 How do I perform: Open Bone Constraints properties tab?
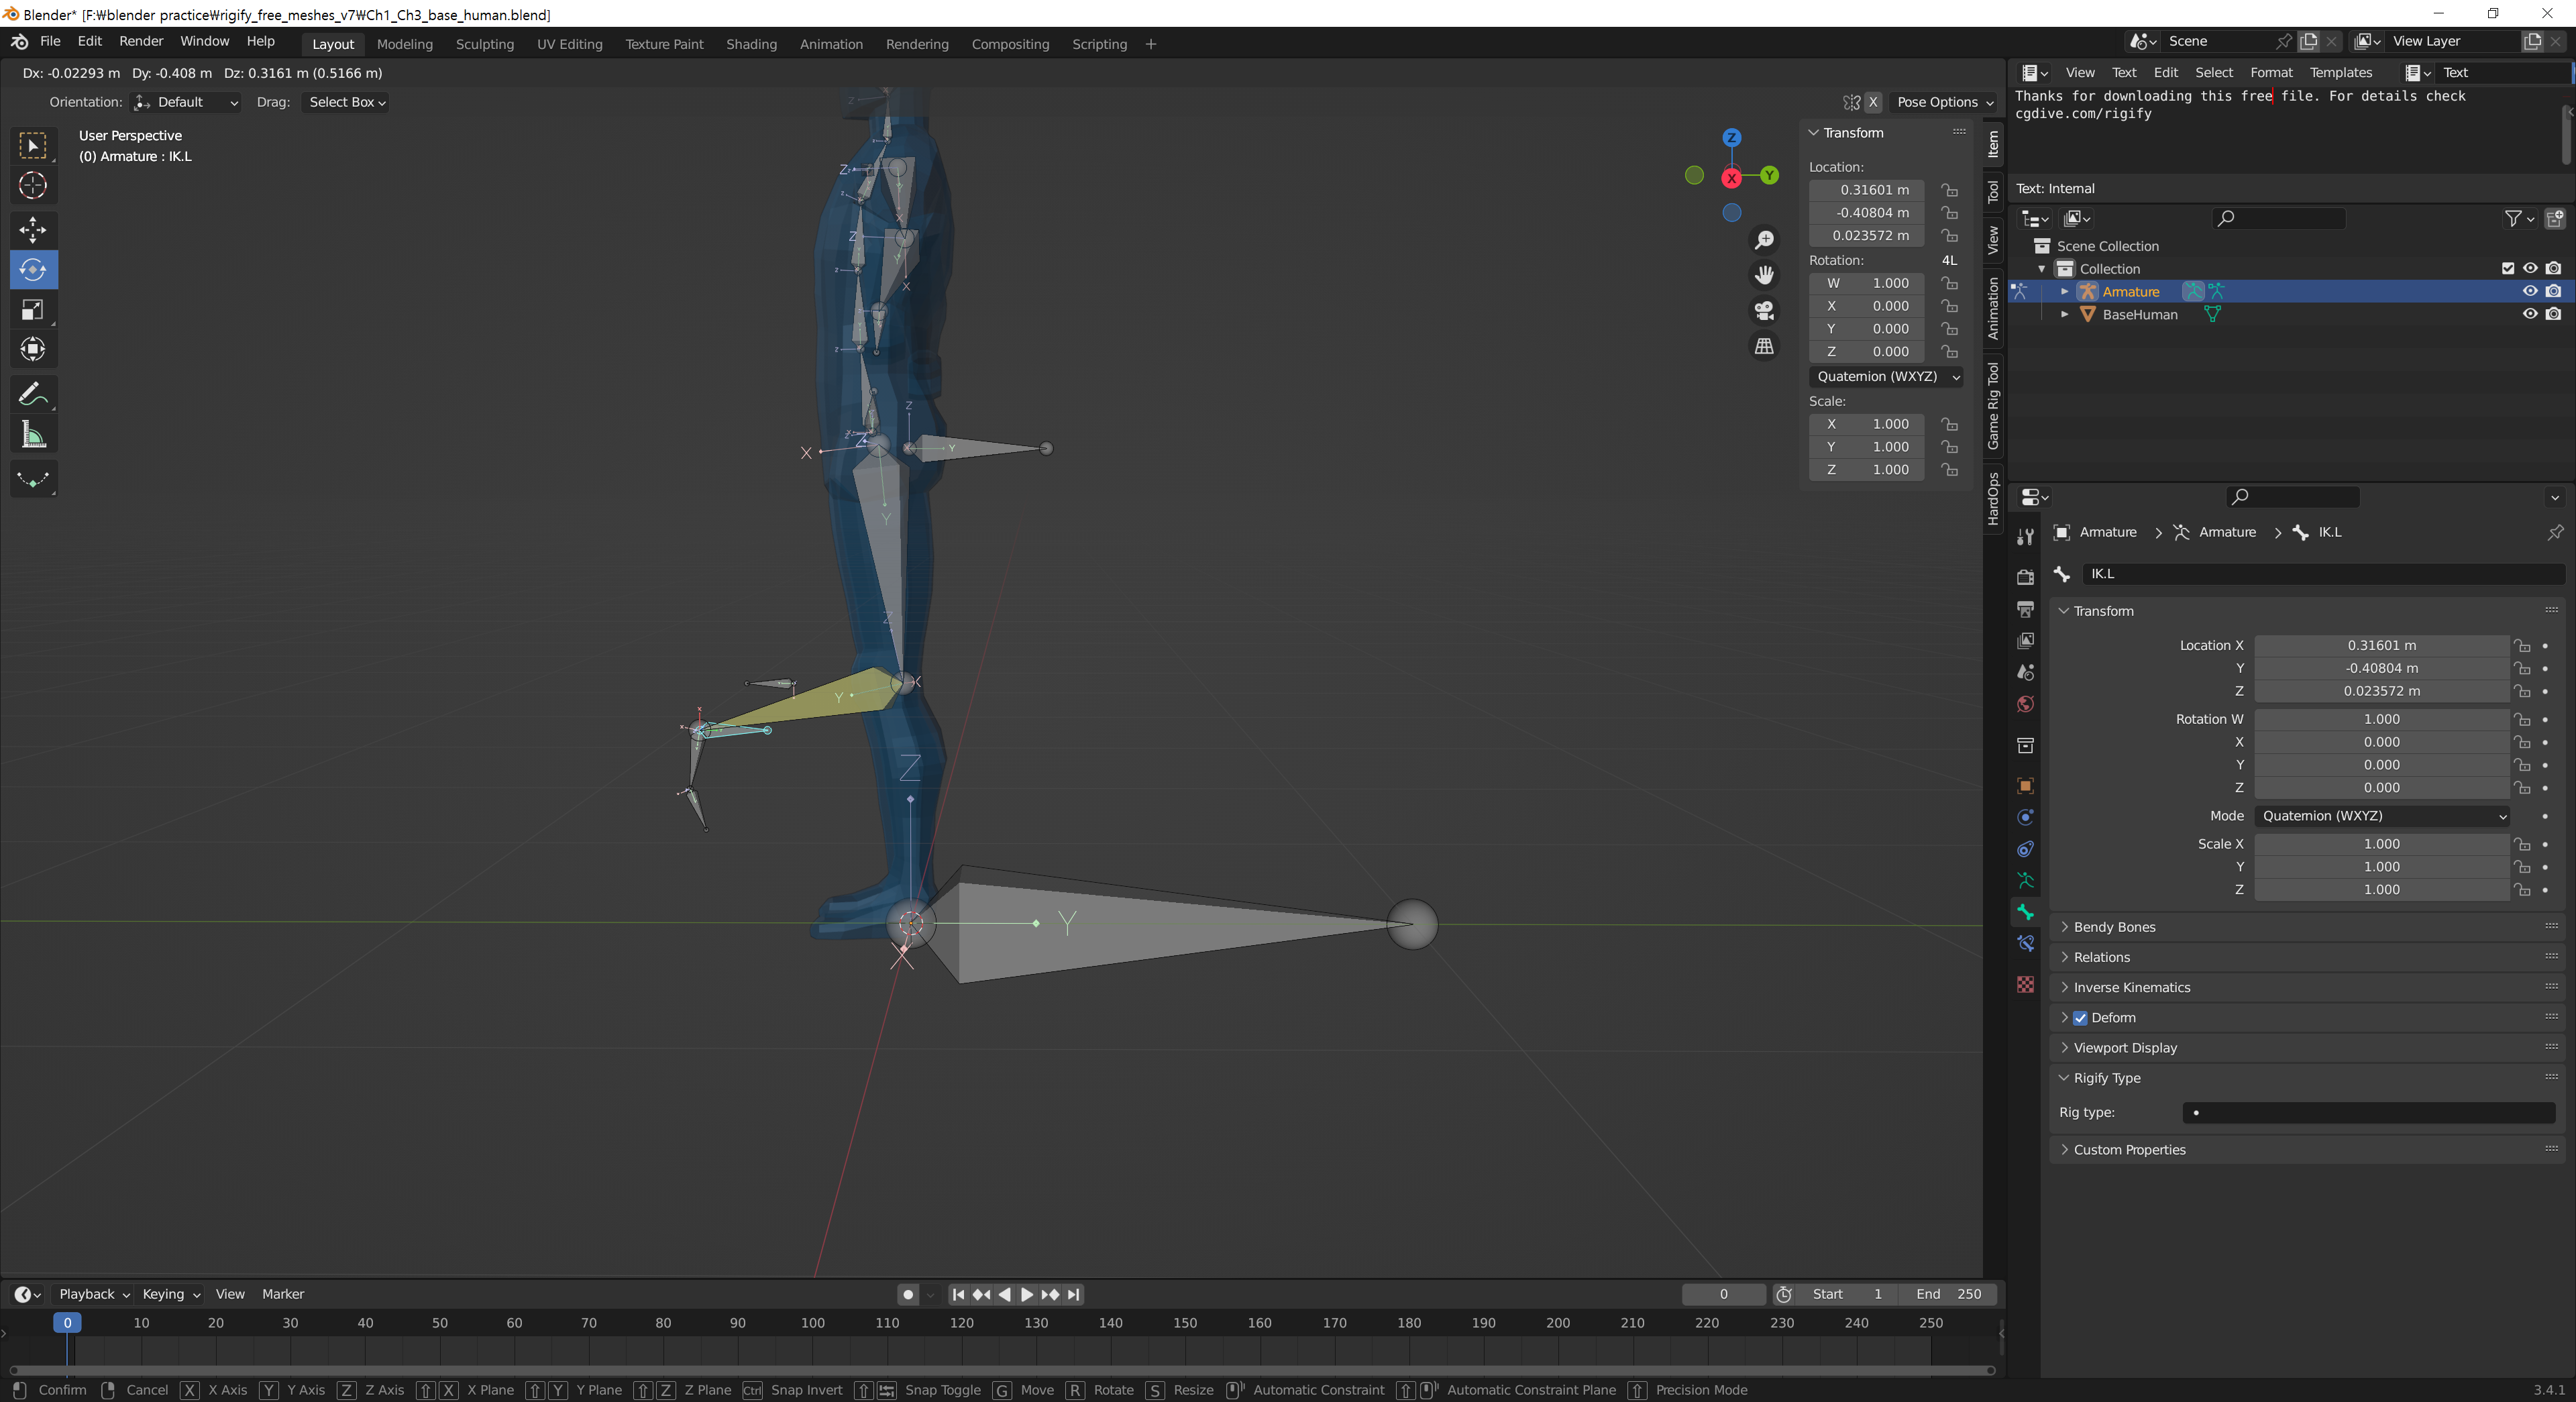[x=2025, y=943]
